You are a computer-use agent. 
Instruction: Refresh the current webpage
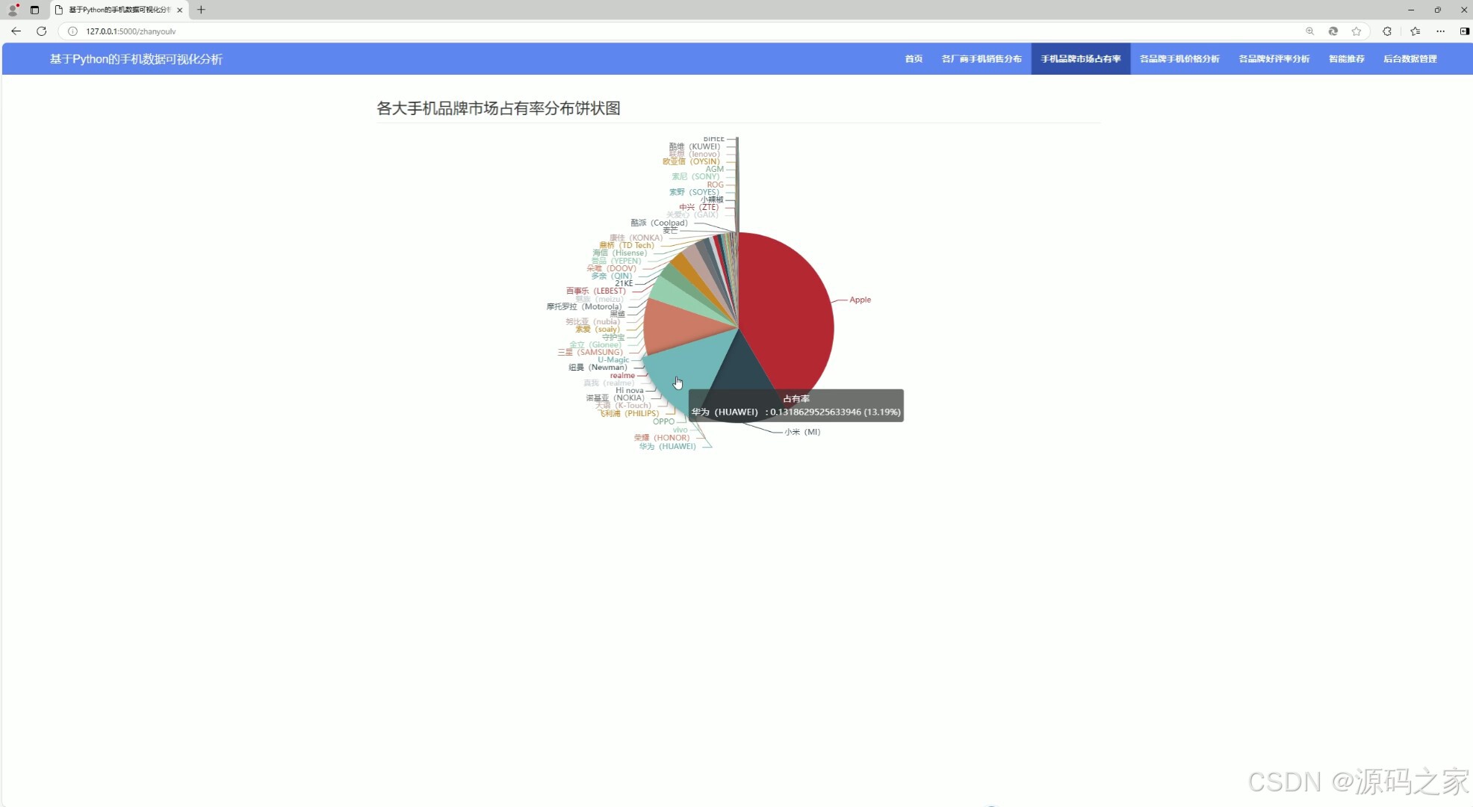(42, 31)
